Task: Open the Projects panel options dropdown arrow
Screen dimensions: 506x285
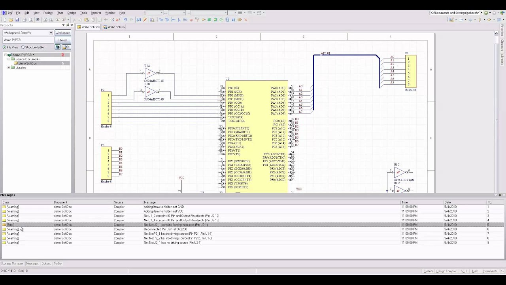Action: (63, 25)
